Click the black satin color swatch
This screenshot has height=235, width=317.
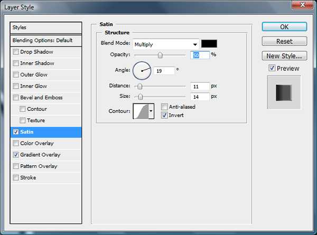[x=209, y=44]
